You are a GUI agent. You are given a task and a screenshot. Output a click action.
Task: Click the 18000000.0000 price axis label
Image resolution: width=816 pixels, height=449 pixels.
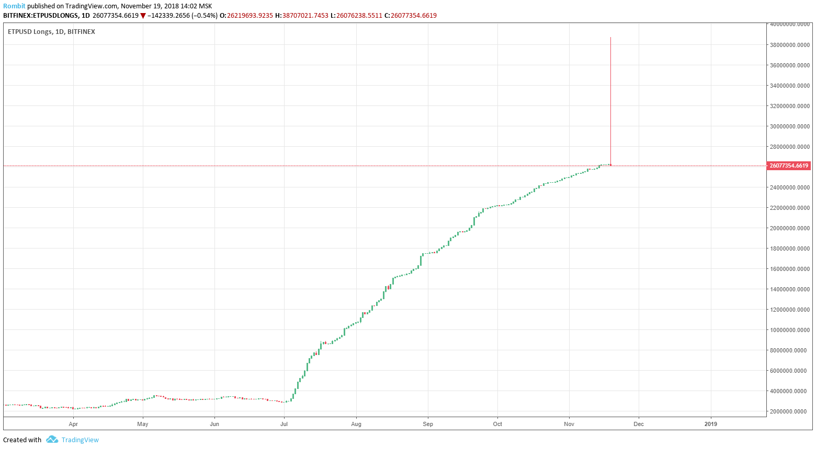pyautogui.click(x=790, y=249)
